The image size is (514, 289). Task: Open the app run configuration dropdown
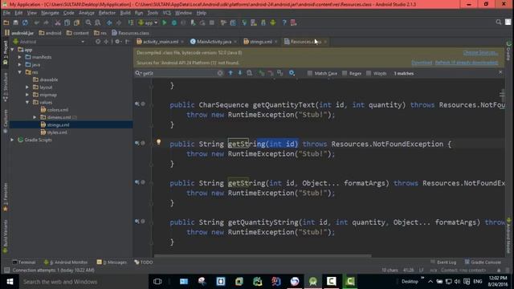(x=148, y=22)
